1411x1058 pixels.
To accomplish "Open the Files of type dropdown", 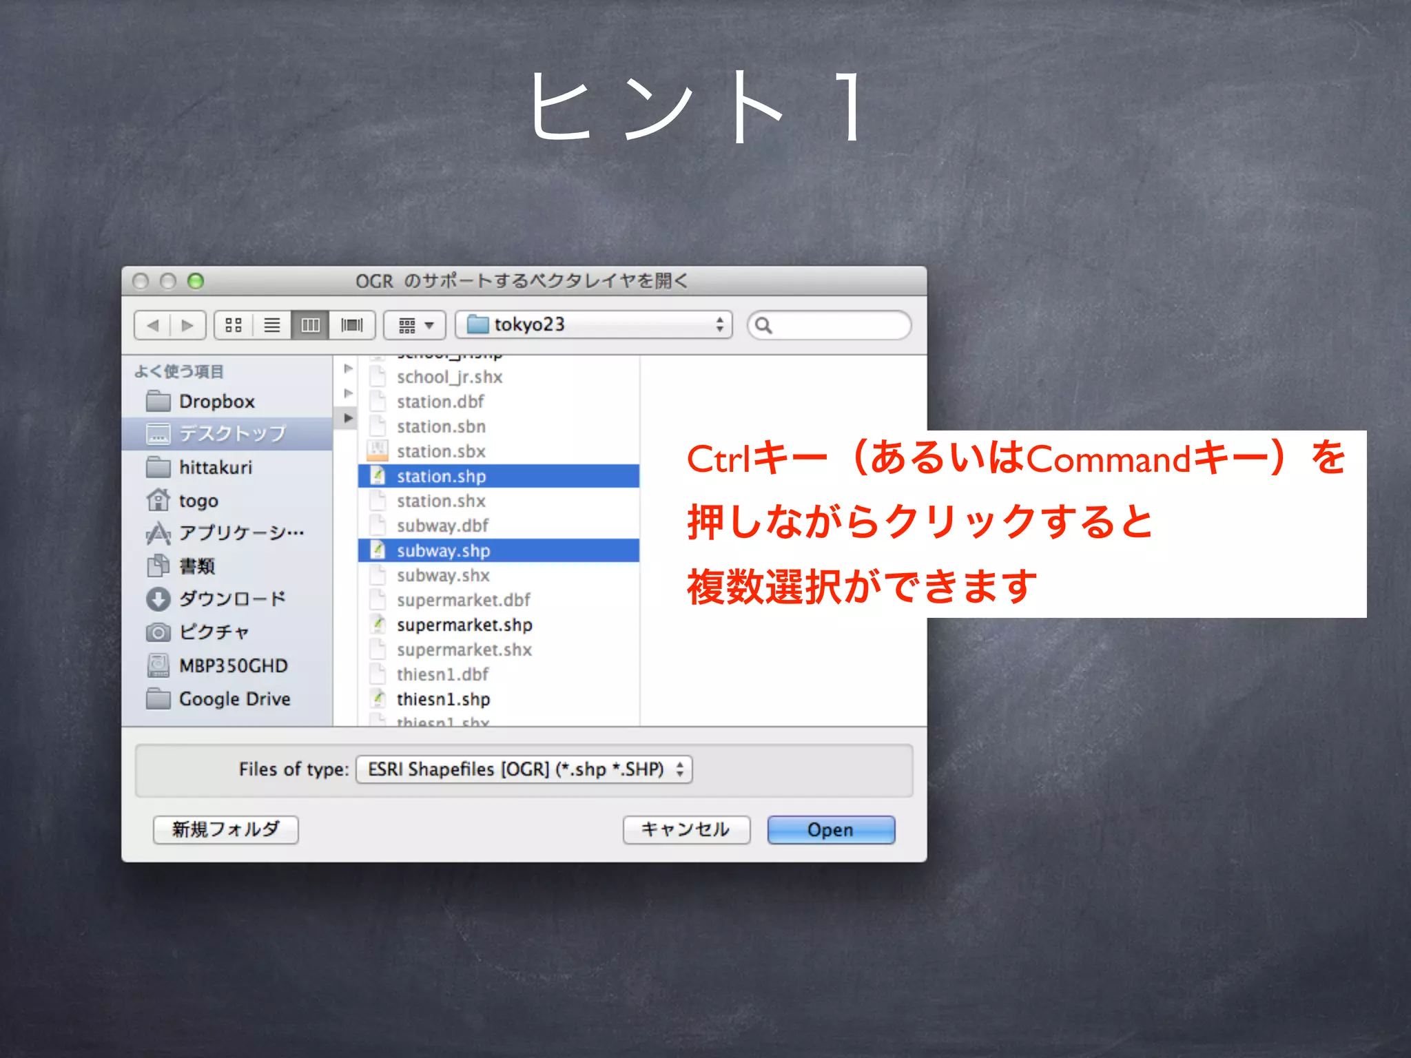I will pos(524,769).
